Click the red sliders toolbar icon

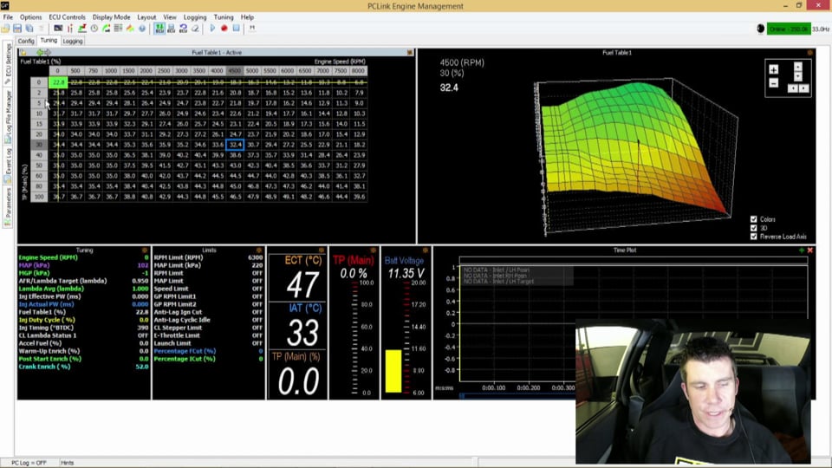tap(70, 28)
